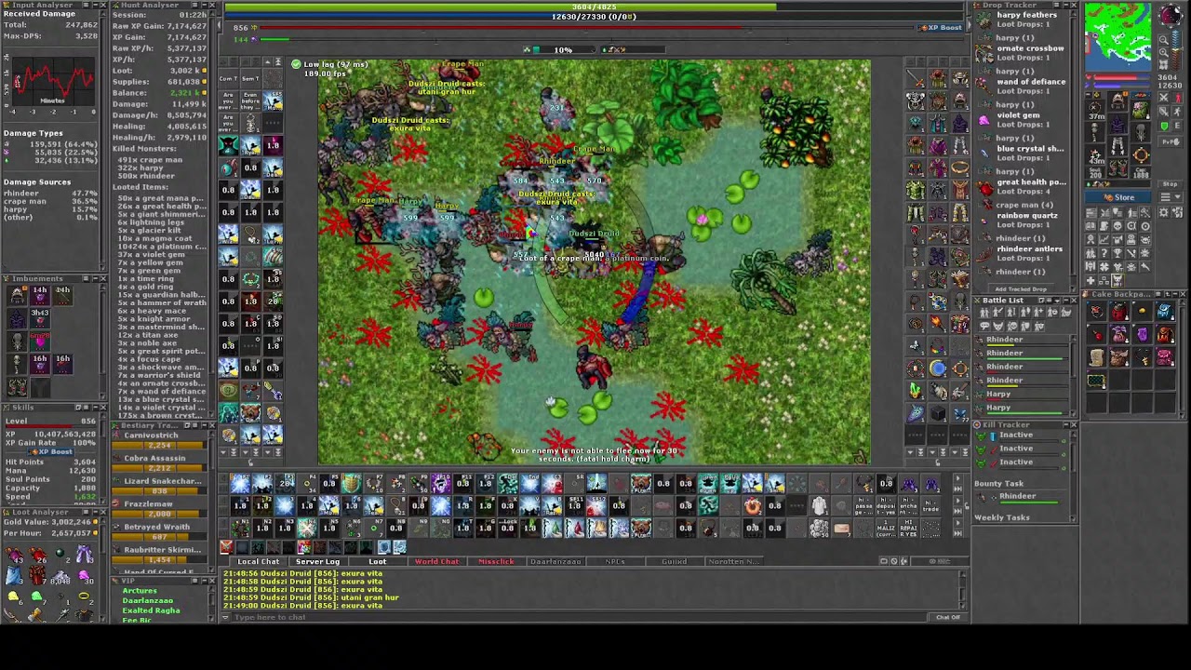Image resolution: width=1191 pixels, height=670 pixels.
Task: Switch to the Local Chat tab
Action: pos(258,561)
